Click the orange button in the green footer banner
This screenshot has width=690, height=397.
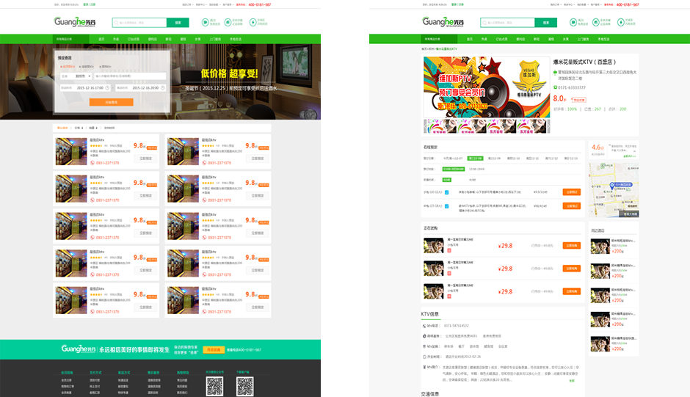214,350
